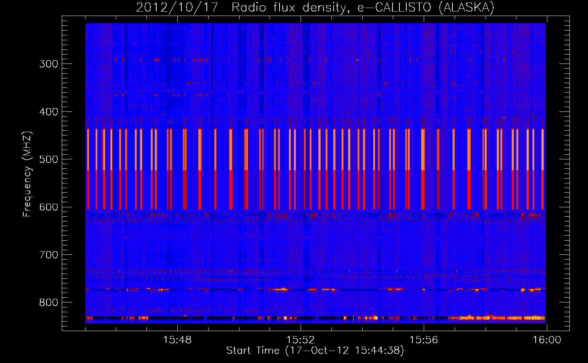The width and height of the screenshot is (588, 363).
Task: Click the 700 frequency tick label
Action: coord(49,255)
